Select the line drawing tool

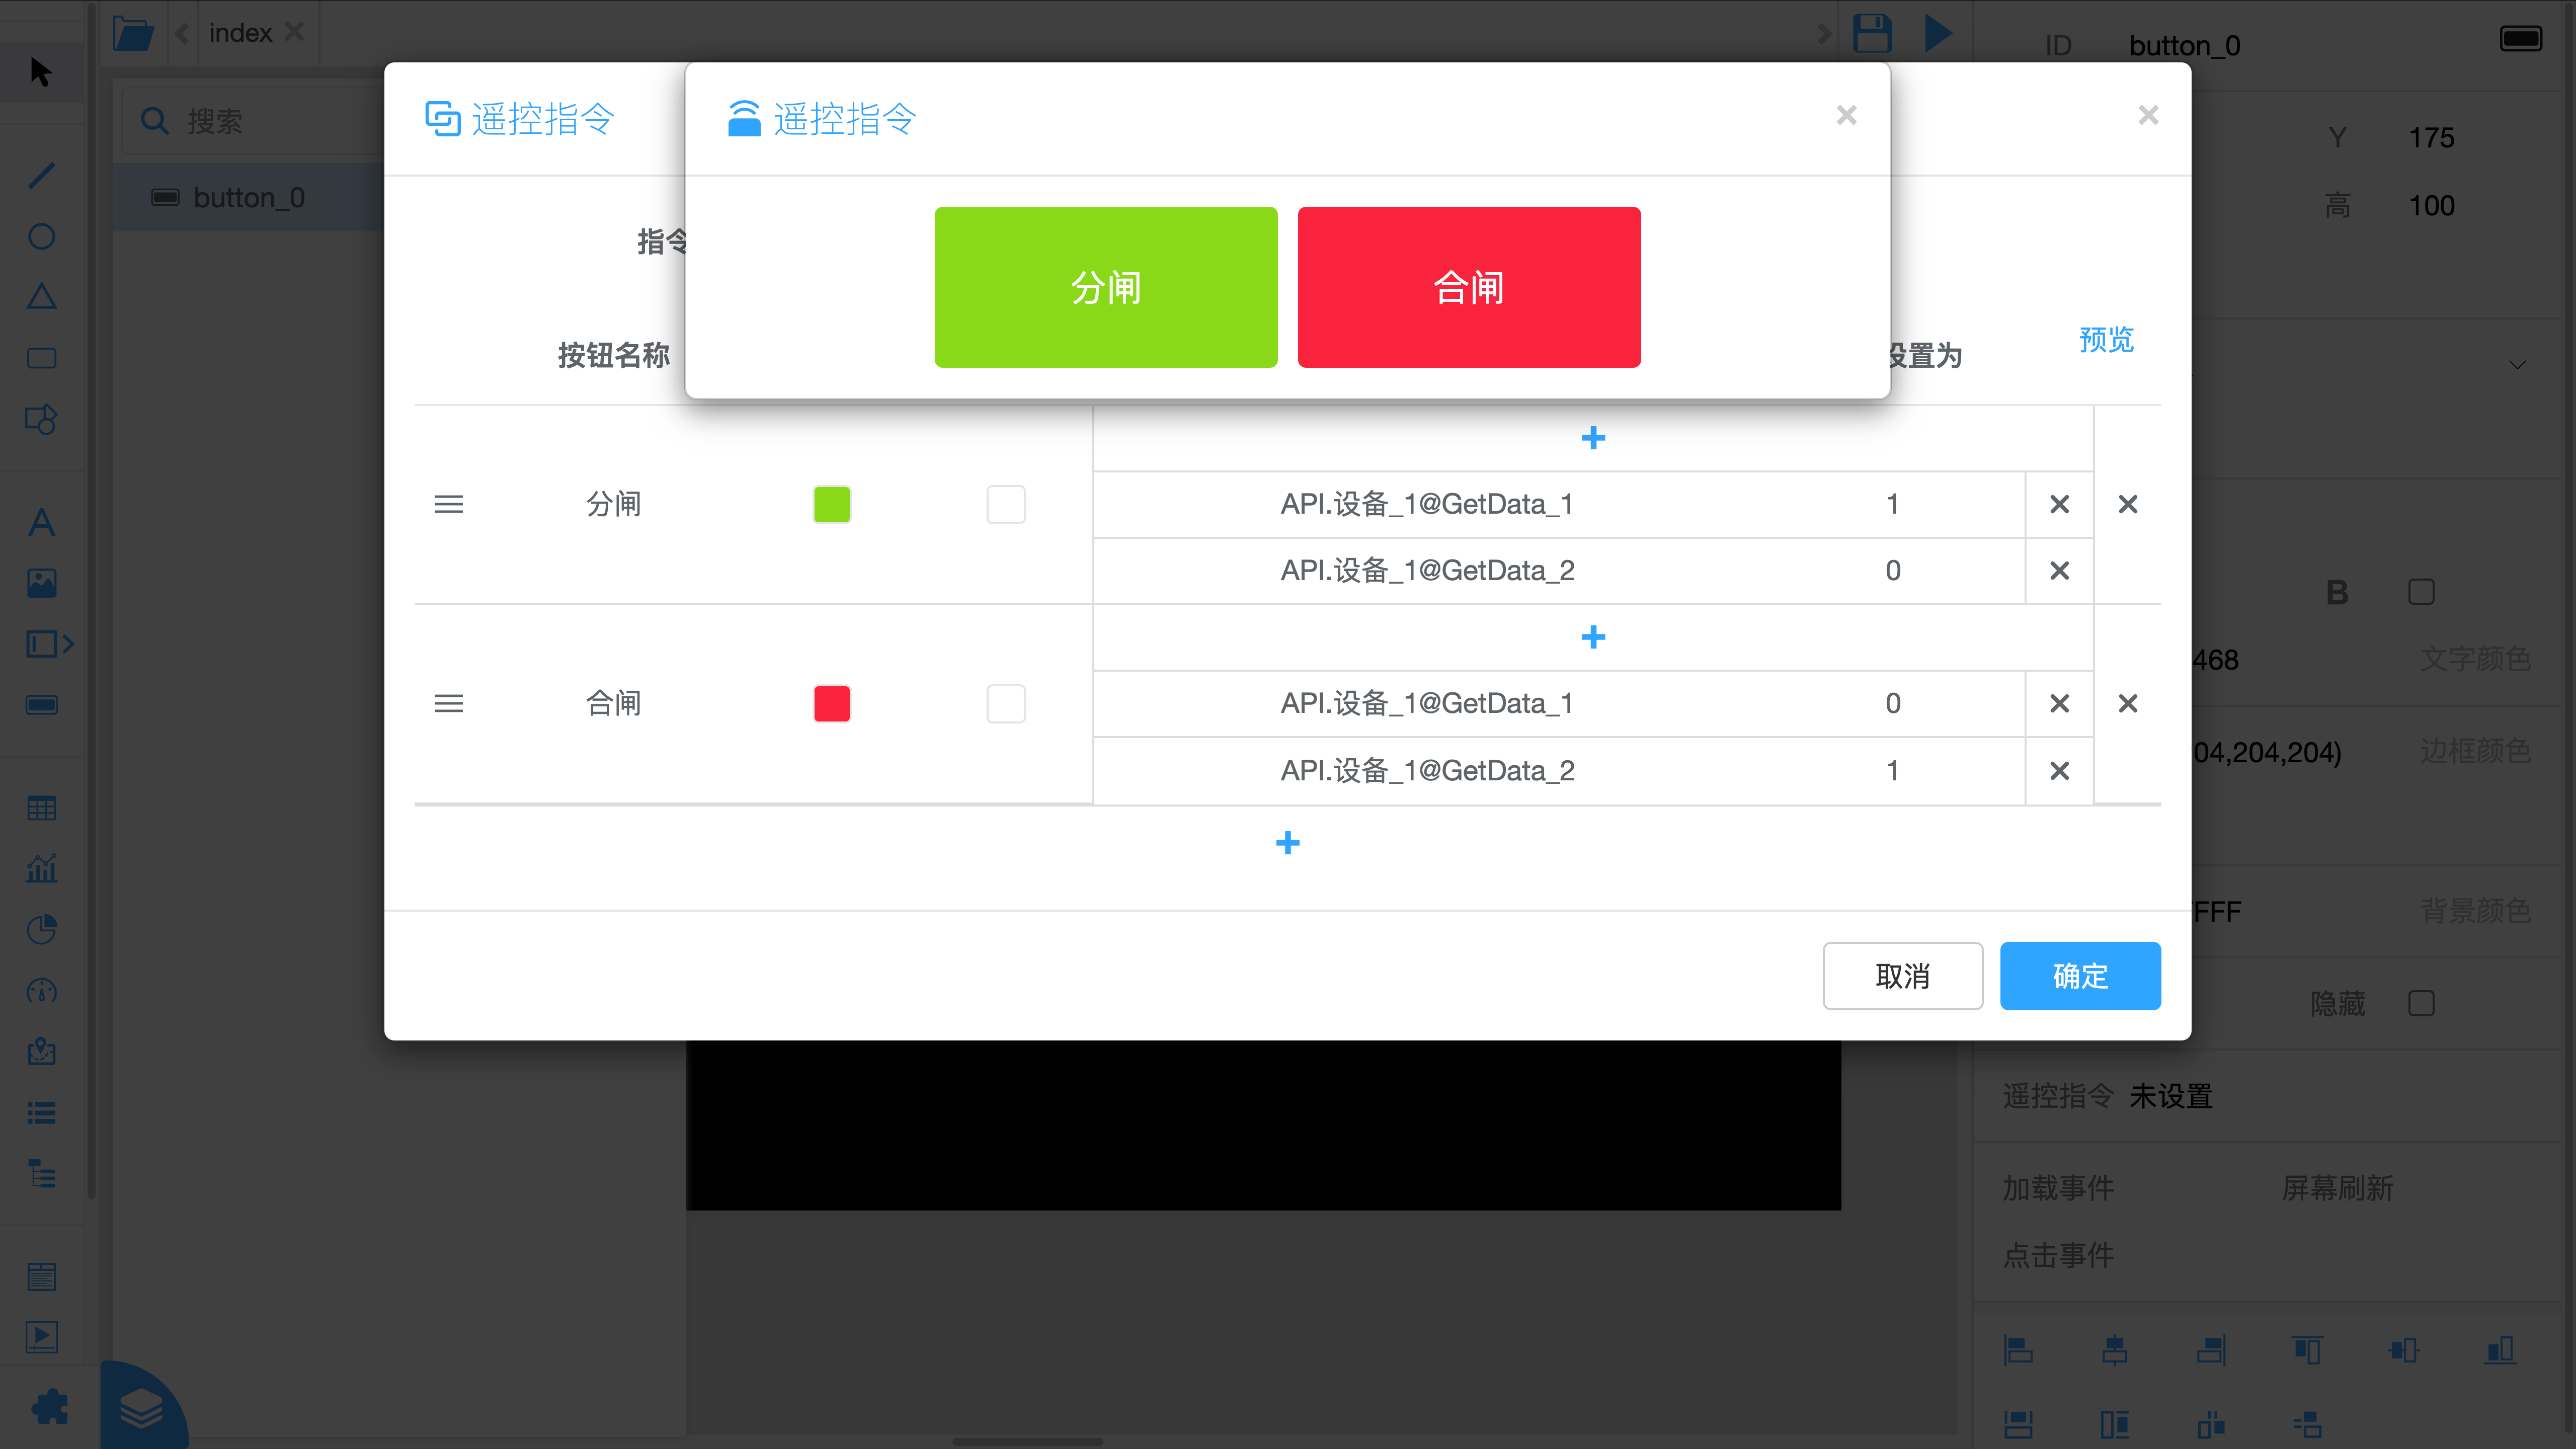coord(41,176)
